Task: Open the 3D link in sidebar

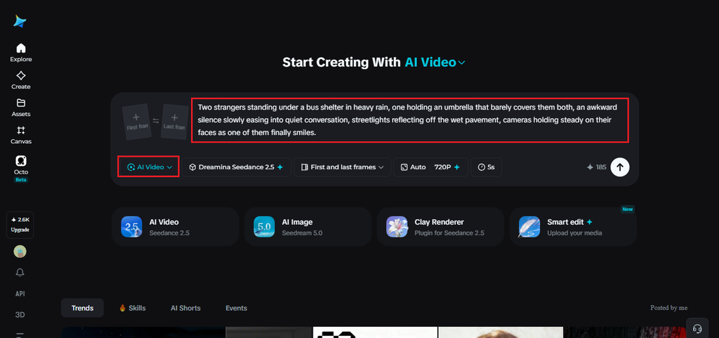Action: (20, 315)
